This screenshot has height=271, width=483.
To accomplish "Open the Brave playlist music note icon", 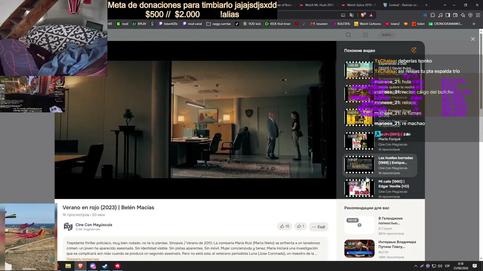I will tap(440, 15).
